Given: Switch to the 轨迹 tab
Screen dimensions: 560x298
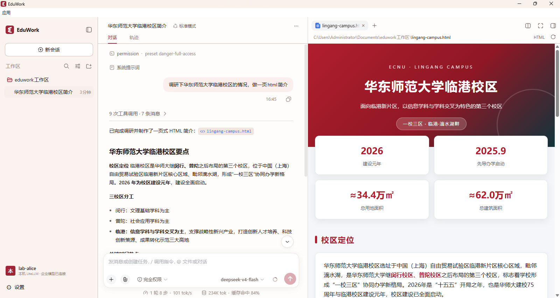Looking at the screenshot, I should click(134, 37).
